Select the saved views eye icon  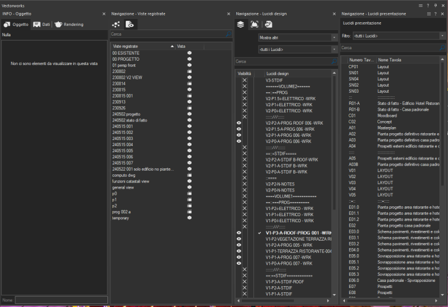click(x=129, y=25)
